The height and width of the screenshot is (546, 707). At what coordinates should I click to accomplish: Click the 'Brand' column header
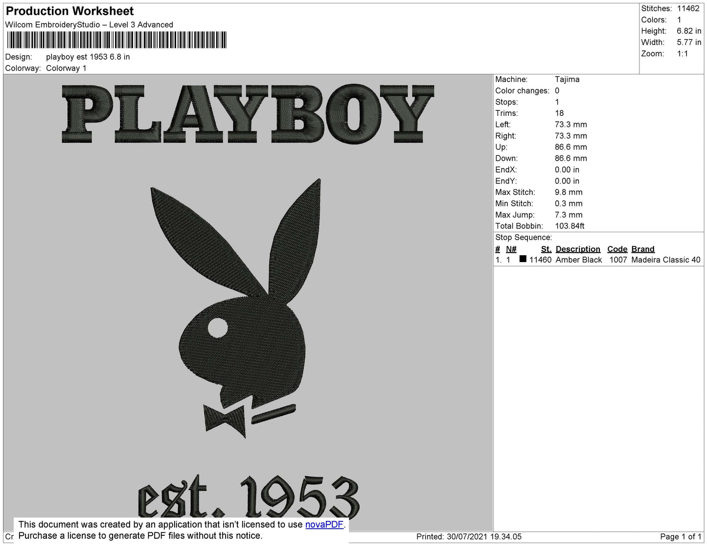click(x=643, y=249)
